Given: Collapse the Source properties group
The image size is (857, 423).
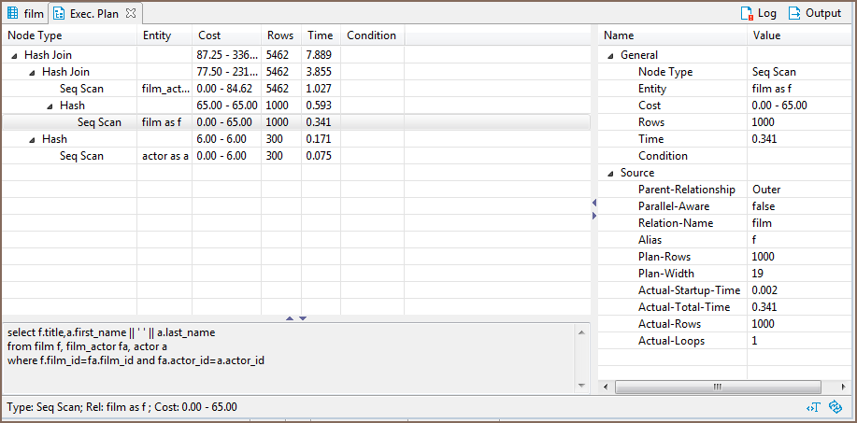Looking at the screenshot, I should pyautogui.click(x=611, y=173).
